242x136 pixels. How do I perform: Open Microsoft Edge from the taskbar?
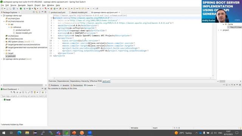click(19, 133)
